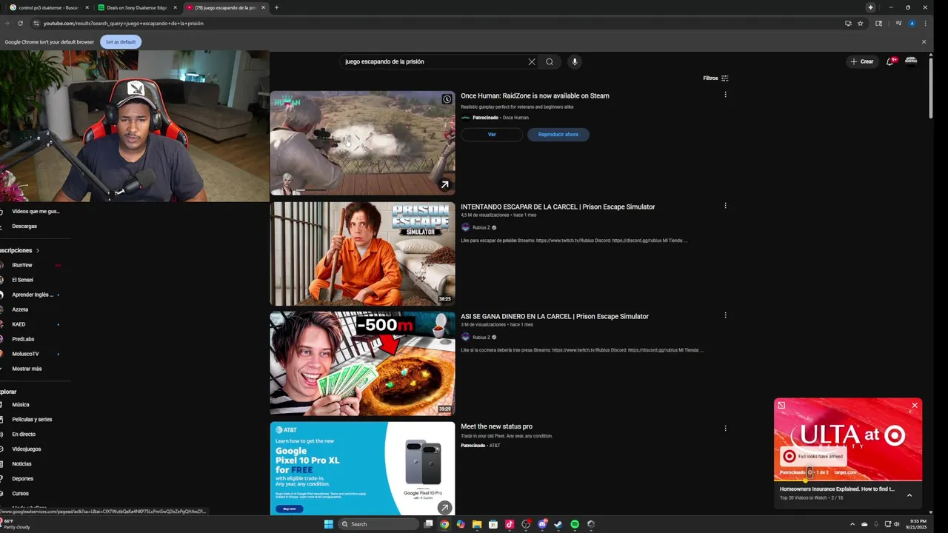The height and width of the screenshot is (533, 948).
Task: Click the address bar URL
Action: (123, 23)
